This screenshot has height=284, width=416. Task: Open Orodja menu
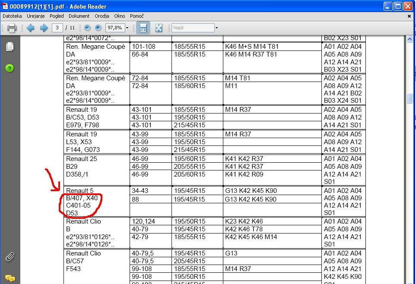click(102, 16)
